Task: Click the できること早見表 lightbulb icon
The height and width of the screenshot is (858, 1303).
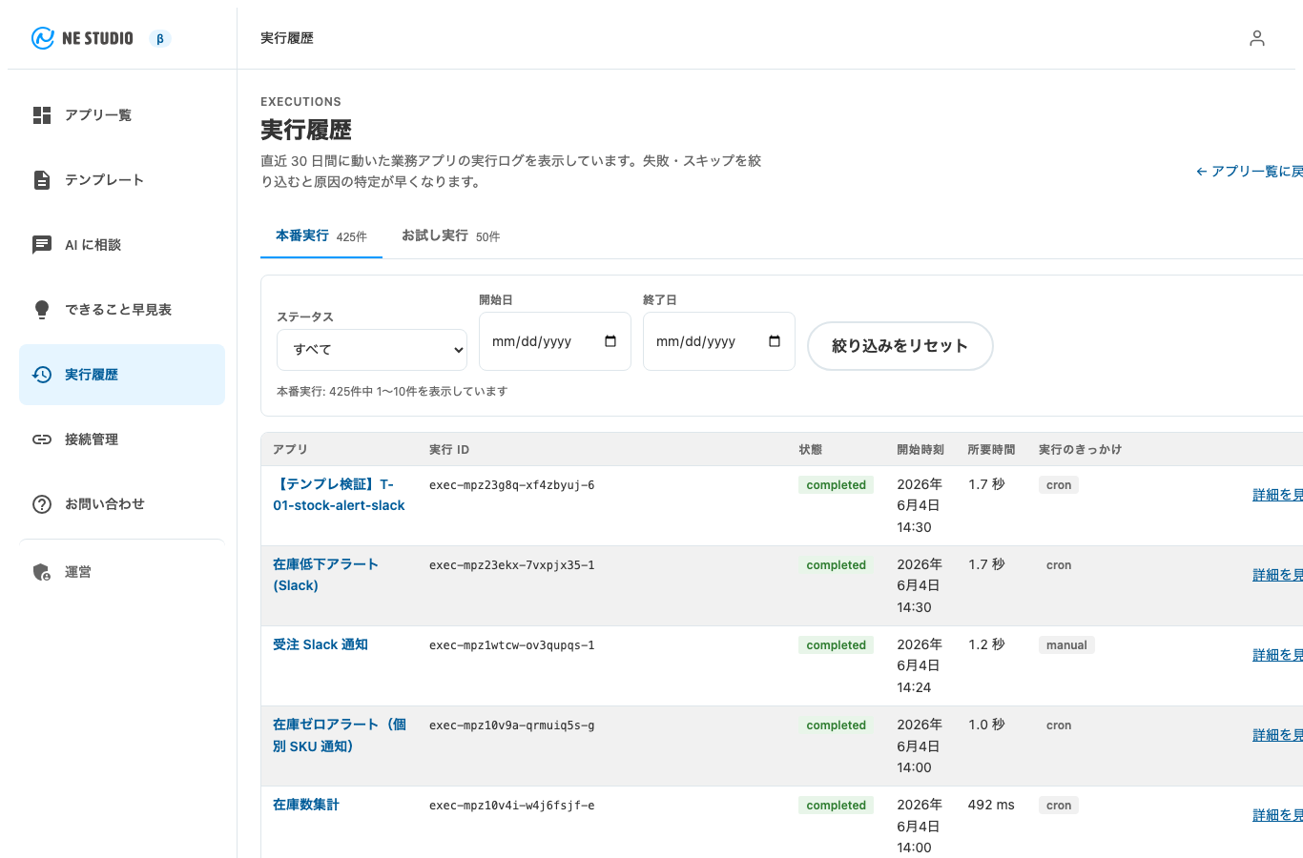Action: [42, 310]
